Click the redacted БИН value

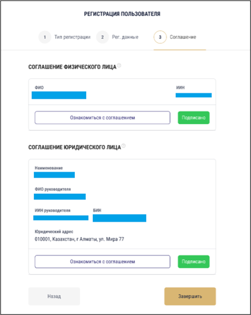119,218
